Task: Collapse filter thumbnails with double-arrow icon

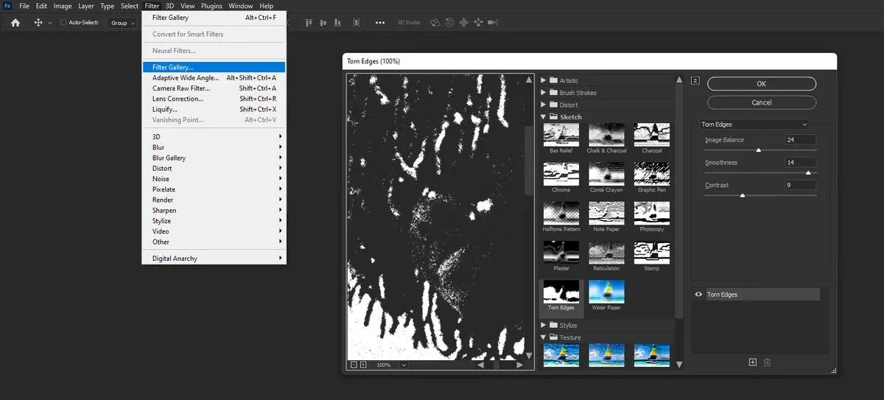Action: (695, 80)
